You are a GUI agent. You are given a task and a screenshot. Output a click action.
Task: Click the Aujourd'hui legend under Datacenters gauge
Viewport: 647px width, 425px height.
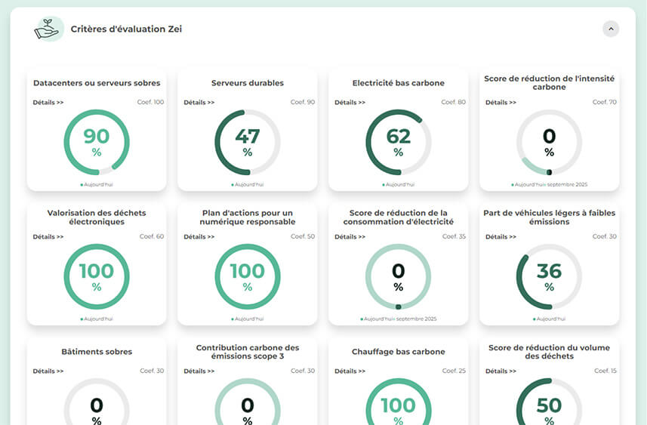97,184
